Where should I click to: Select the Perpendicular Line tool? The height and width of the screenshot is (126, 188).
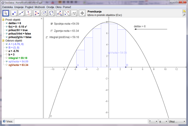[29, 13]
